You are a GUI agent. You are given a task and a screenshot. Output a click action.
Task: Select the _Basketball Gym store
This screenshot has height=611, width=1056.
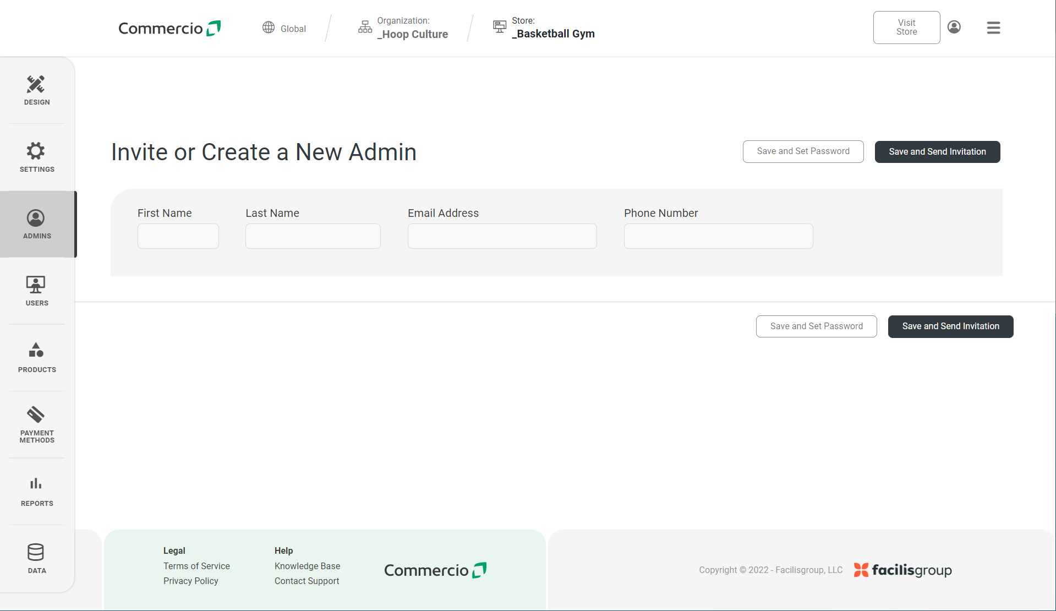tap(553, 34)
